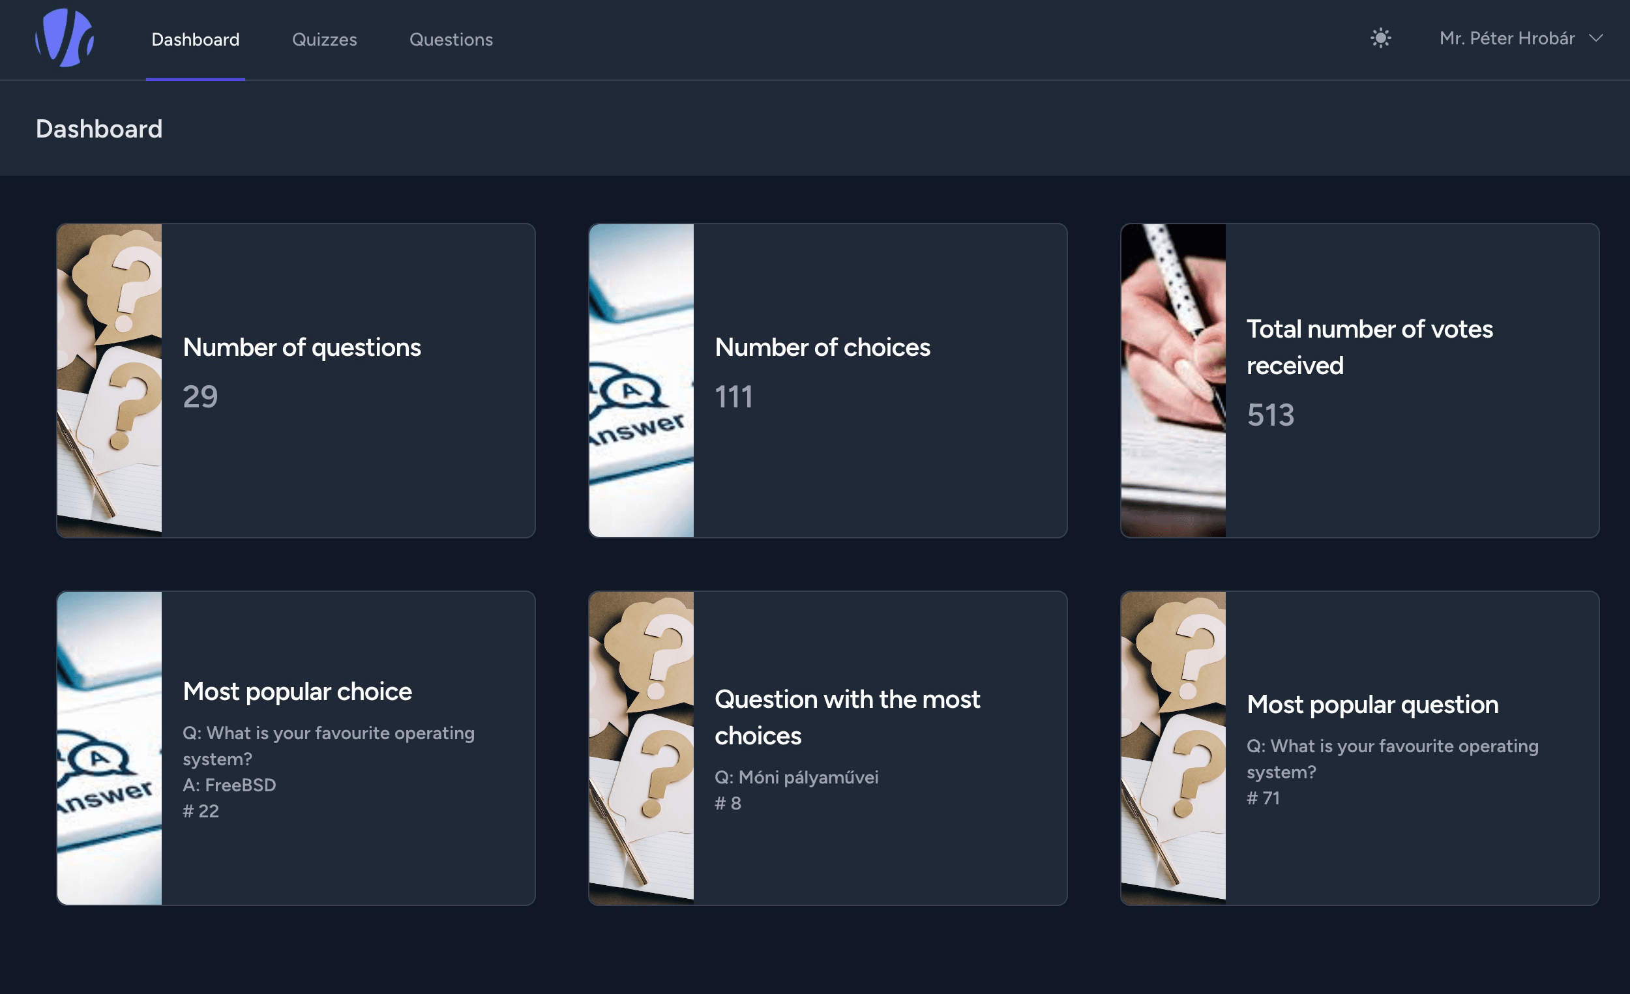Click the Number of choices heading
This screenshot has height=994, width=1630.
822,347
